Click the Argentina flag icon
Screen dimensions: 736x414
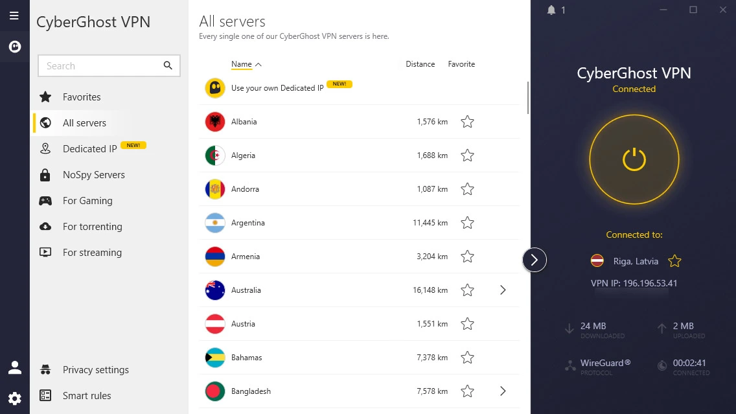(x=215, y=223)
